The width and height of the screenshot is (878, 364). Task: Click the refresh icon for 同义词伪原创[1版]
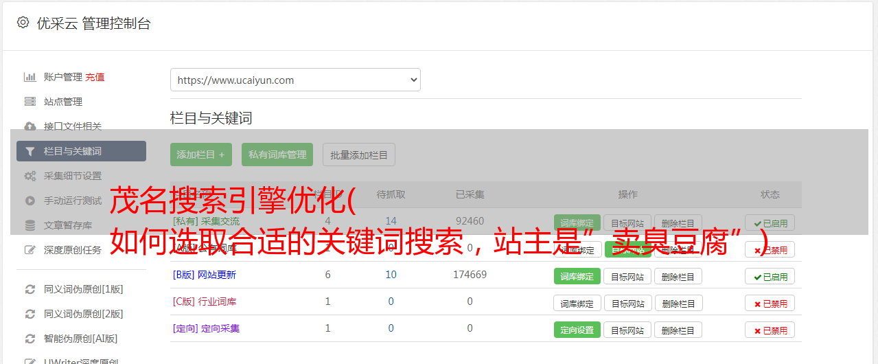coord(30,289)
